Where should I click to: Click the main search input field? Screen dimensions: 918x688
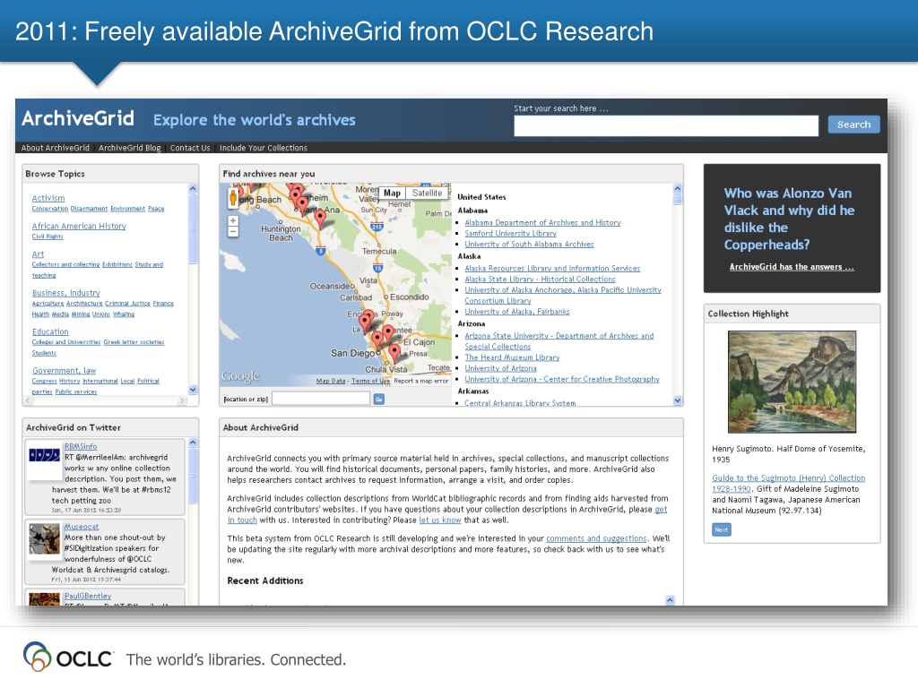(x=666, y=125)
